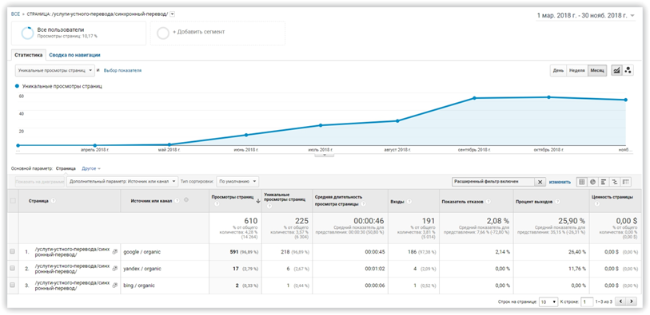Switch to the data table view icon
This screenshot has height=315, width=650.
coord(581,182)
